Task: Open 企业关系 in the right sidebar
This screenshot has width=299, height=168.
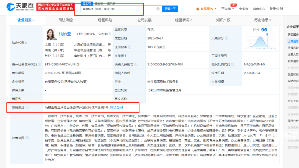Action: click(x=293, y=101)
